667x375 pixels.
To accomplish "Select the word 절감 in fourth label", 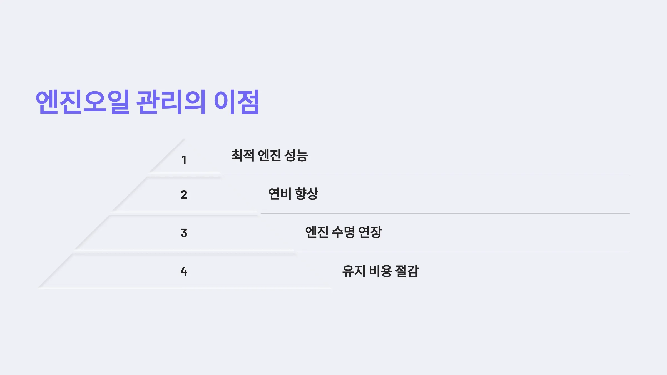I will tap(407, 271).
